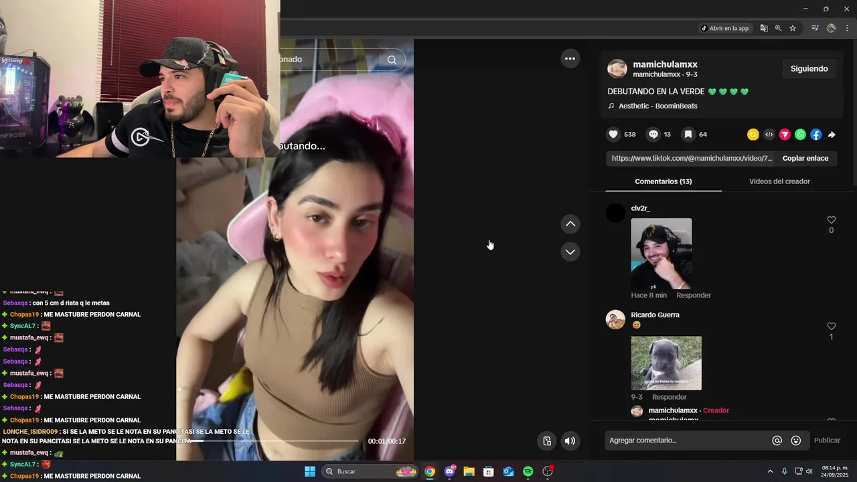Mute video with speaker icon
The height and width of the screenshot is (482, 857).
point(570,440)
